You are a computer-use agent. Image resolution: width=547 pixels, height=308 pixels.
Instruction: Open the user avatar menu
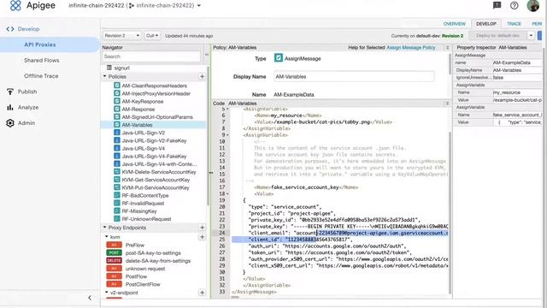[x=532, y=5]
